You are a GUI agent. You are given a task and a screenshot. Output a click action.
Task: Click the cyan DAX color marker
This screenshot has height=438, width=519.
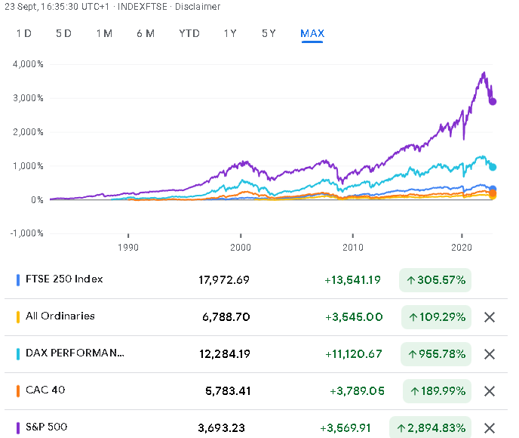(x=18, y=354)
